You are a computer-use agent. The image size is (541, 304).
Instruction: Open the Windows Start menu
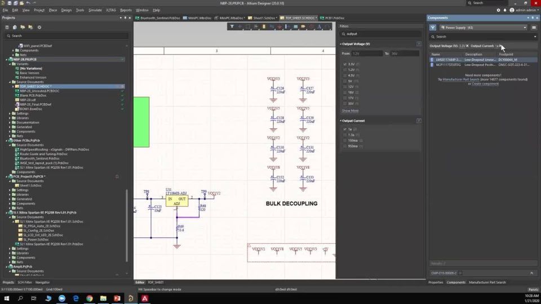7,298
